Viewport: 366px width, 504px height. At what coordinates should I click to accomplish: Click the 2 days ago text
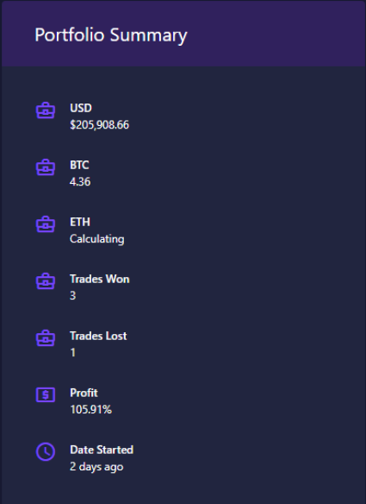[x=96, y=466]
